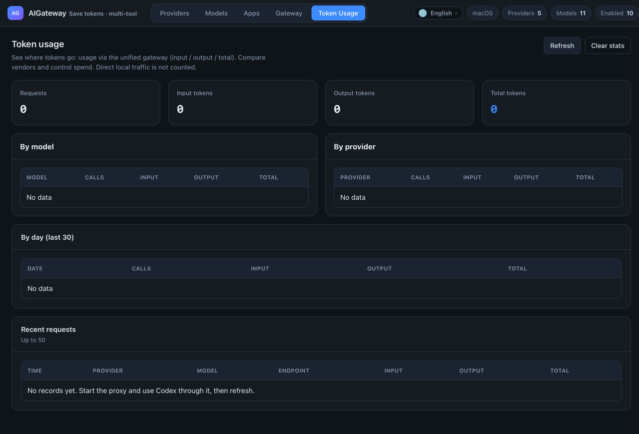Screen dimensions: 639x434
Task: Click the Enabled 10 count badge
Action: 617,13
